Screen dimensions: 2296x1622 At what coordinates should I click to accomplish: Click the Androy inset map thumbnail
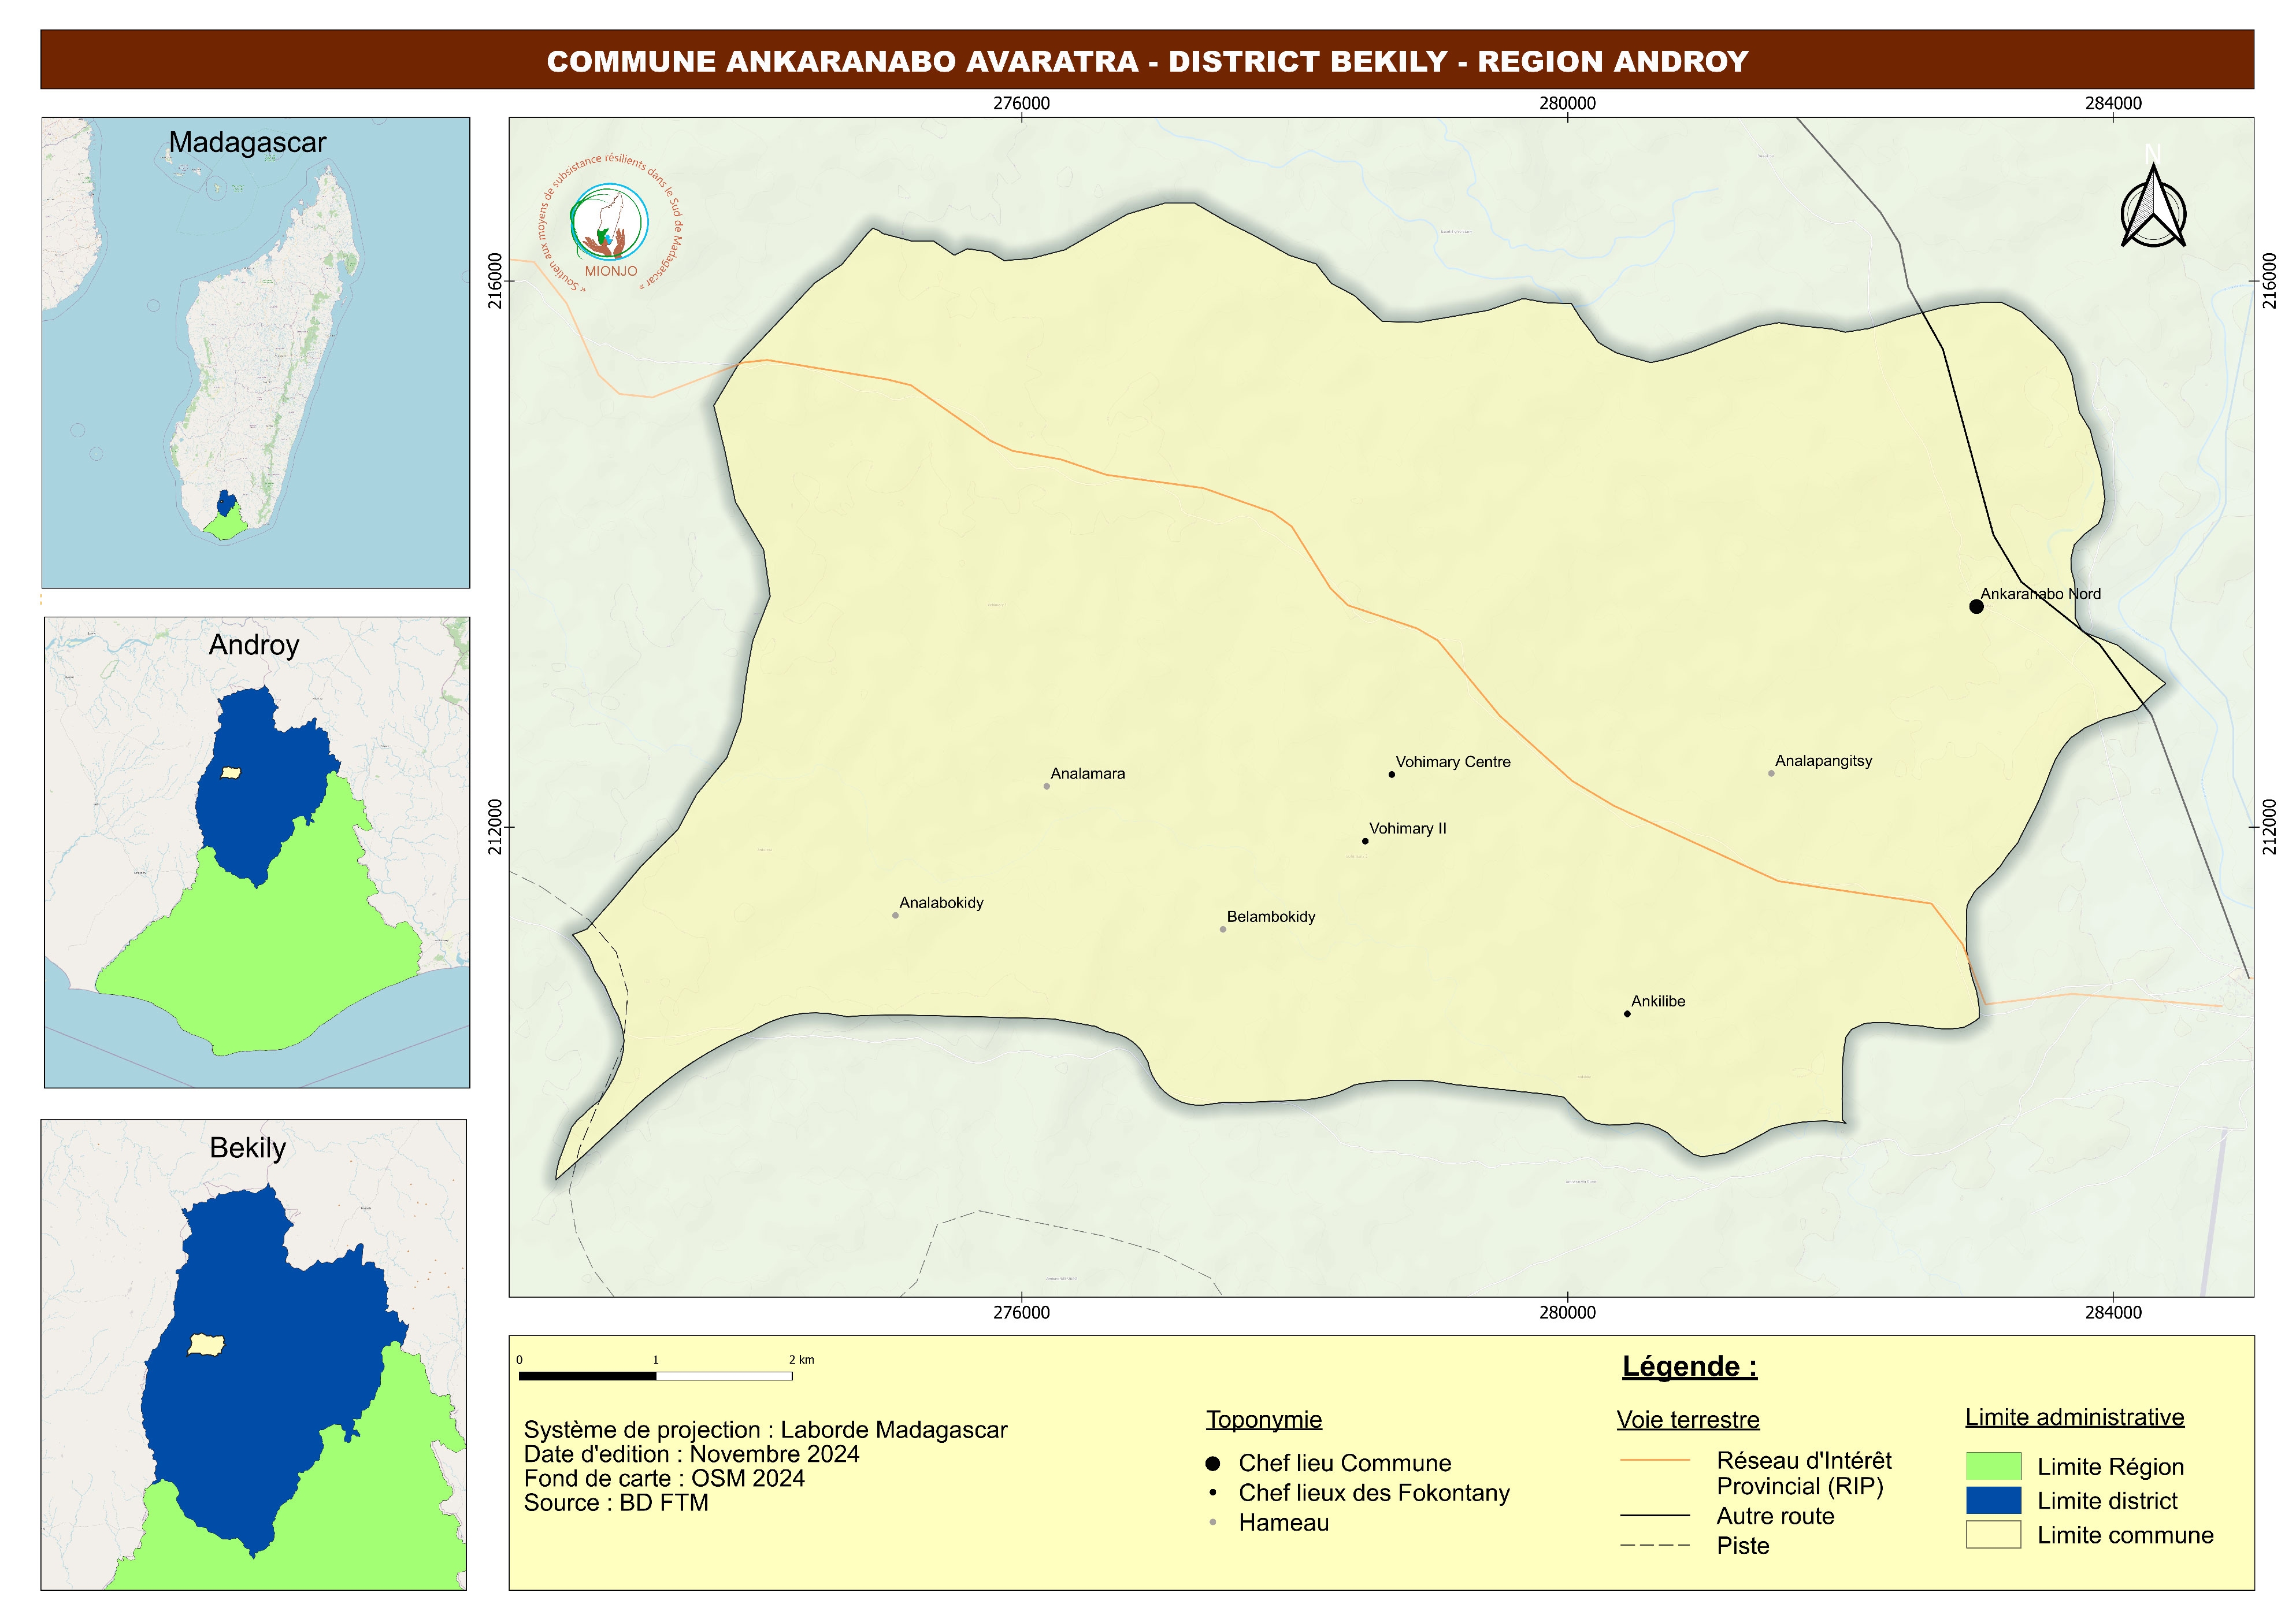pos(257,852)
